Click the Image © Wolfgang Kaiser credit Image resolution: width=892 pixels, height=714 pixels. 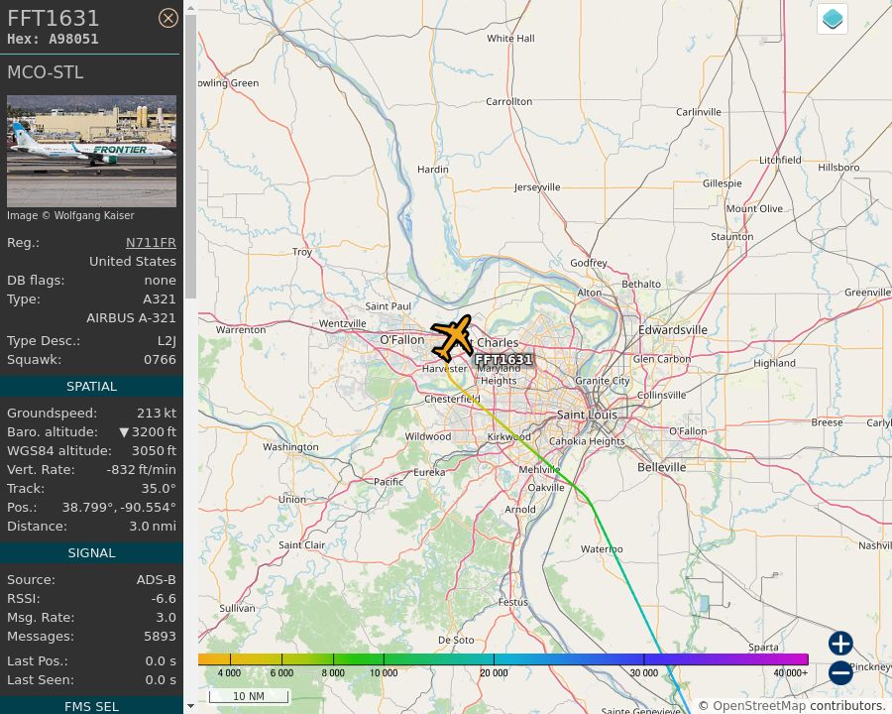(x=70, y=215)
